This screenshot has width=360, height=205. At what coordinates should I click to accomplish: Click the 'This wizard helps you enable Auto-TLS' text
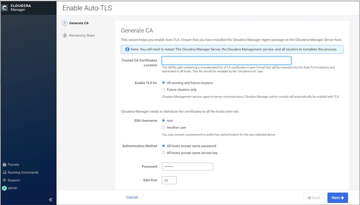pos(231,40)
